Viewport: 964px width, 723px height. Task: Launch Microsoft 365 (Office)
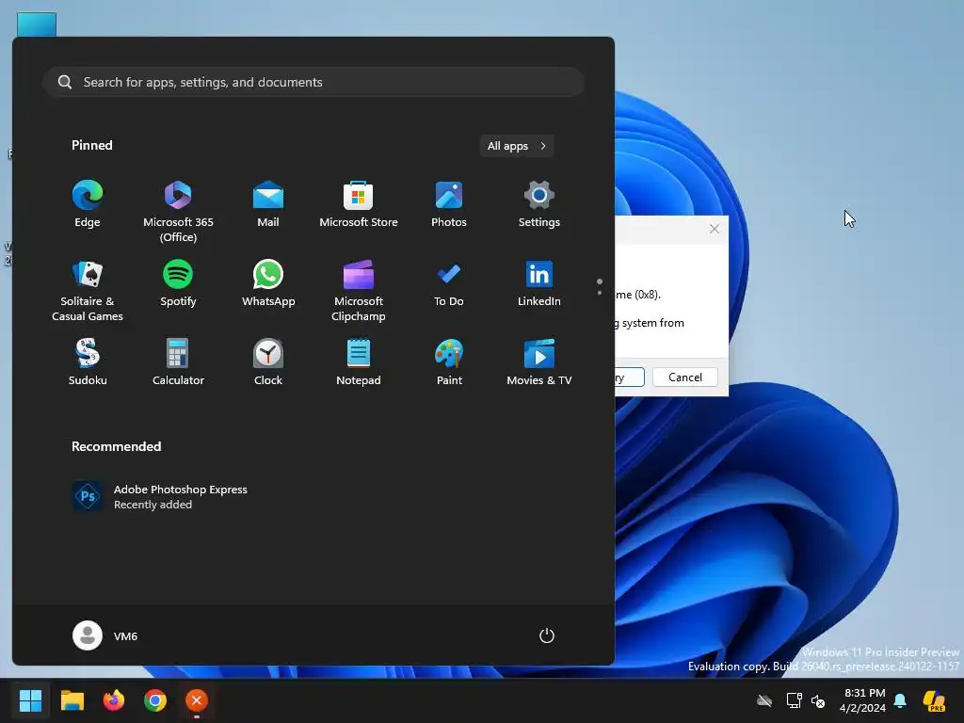[178, 212]
